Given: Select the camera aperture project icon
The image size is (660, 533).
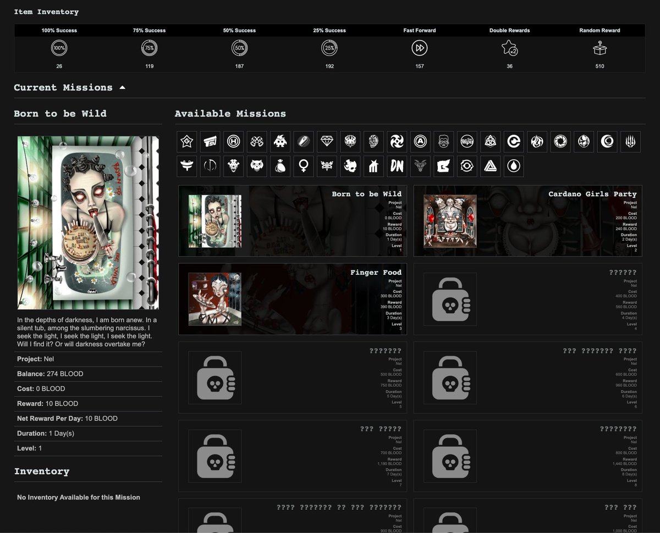Looking at the screenshot, I should pyautogui.click(x=560, y=142).
